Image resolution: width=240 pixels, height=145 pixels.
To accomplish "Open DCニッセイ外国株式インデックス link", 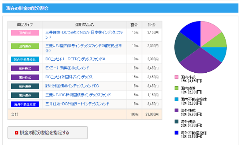I will pos(69,77).
